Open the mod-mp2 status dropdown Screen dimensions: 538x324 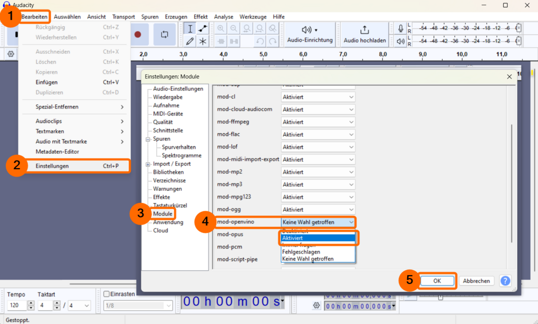tap(318, 172)
